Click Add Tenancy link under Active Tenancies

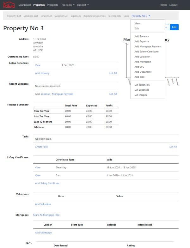click(x=42, y=73)
